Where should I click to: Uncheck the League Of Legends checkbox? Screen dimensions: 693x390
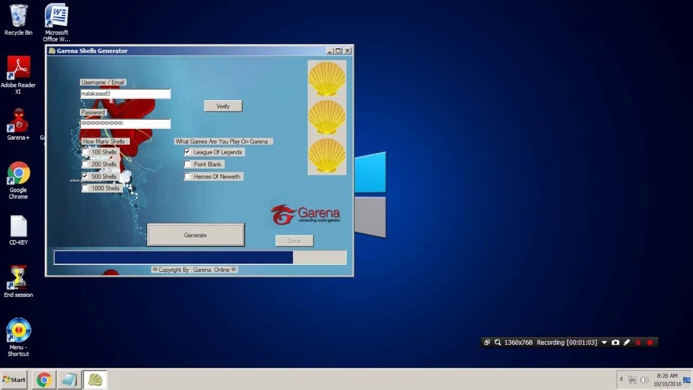pos(187,152)
